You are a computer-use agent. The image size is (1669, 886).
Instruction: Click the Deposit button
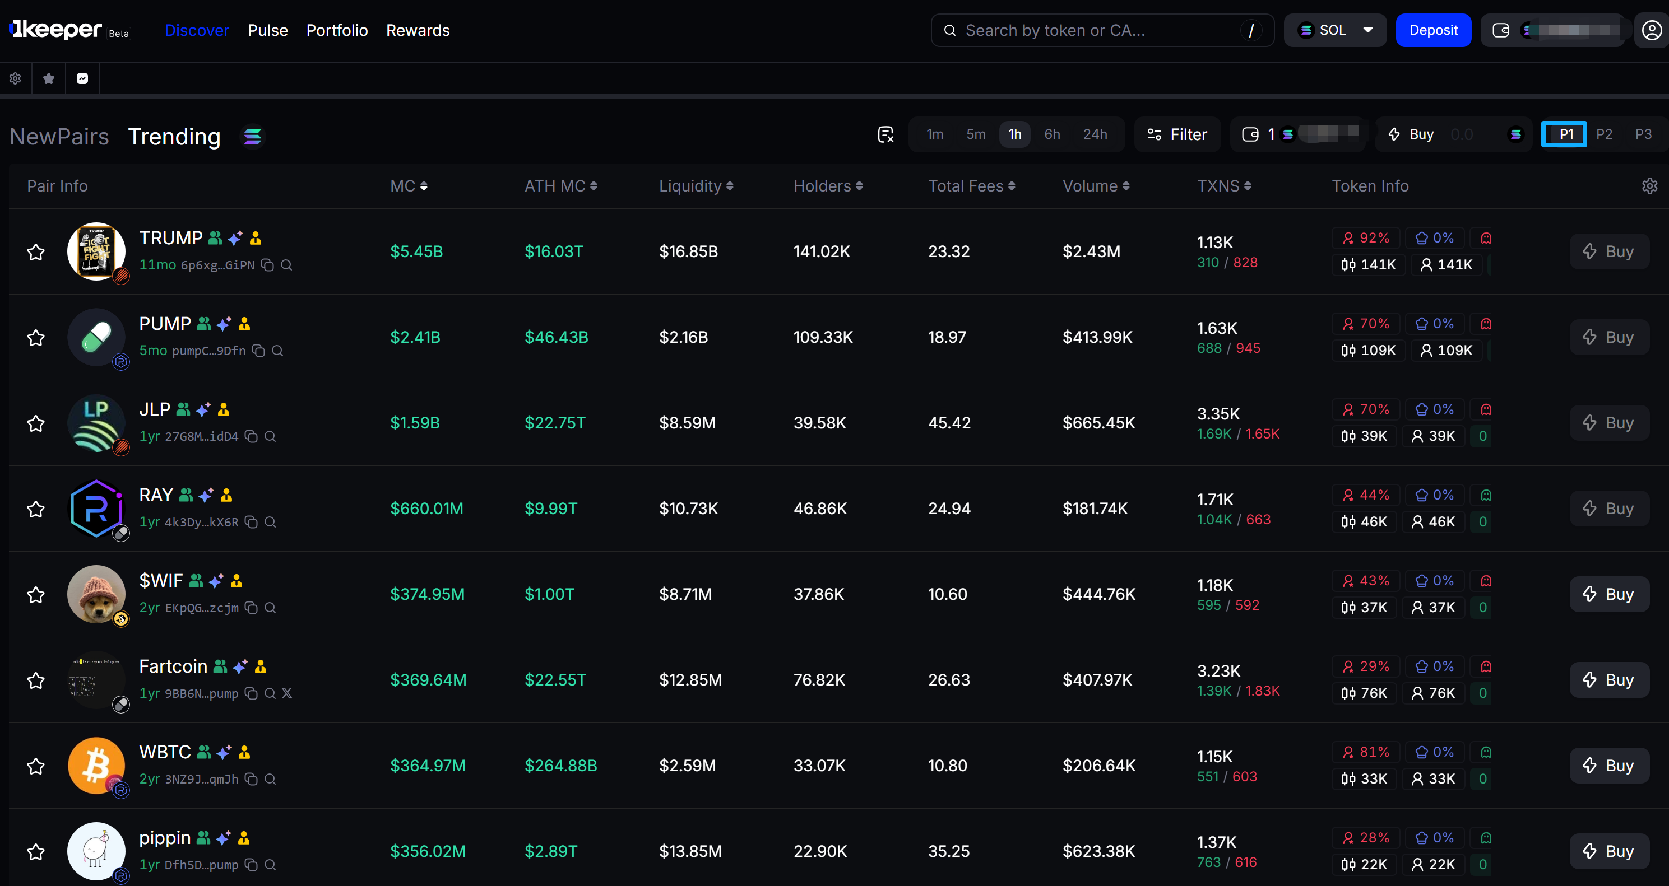(x=1432, y=30)
